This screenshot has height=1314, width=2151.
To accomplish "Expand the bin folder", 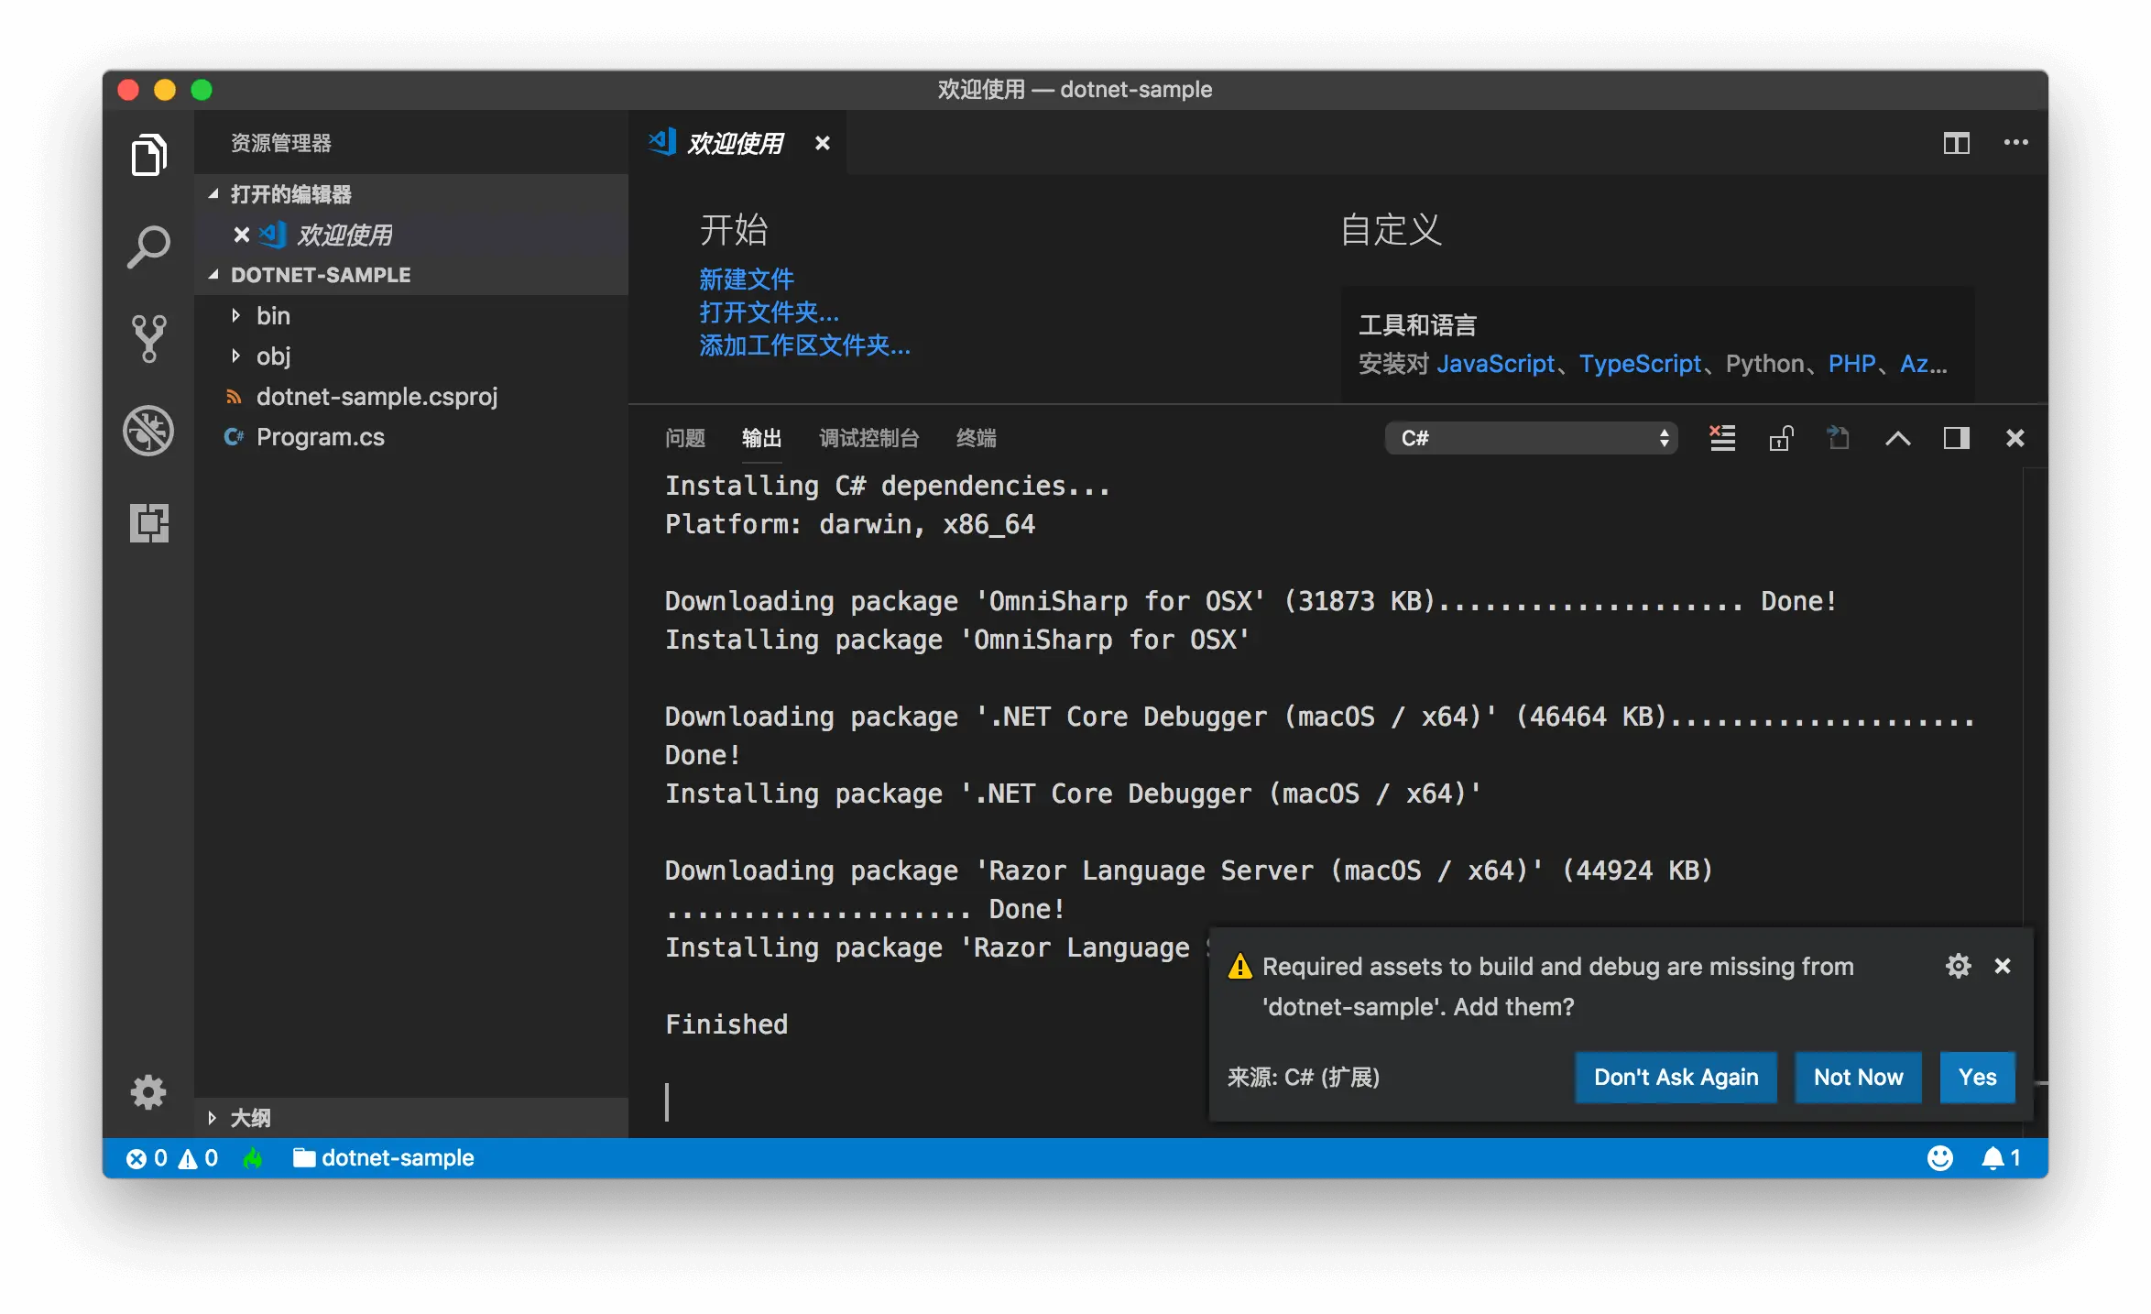I will [x=273, y=316].
